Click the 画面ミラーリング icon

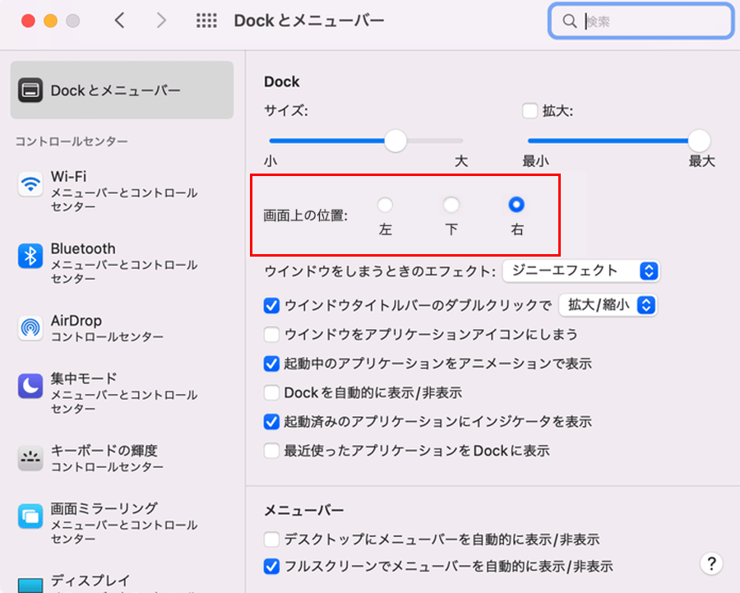coord(30,517)
